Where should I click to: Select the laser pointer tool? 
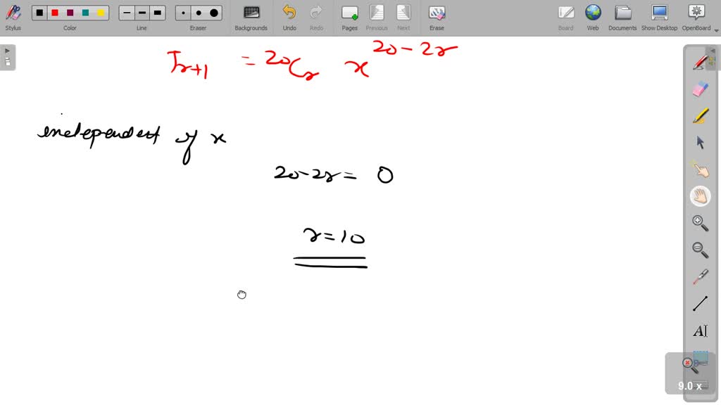[x=701, y=277]
